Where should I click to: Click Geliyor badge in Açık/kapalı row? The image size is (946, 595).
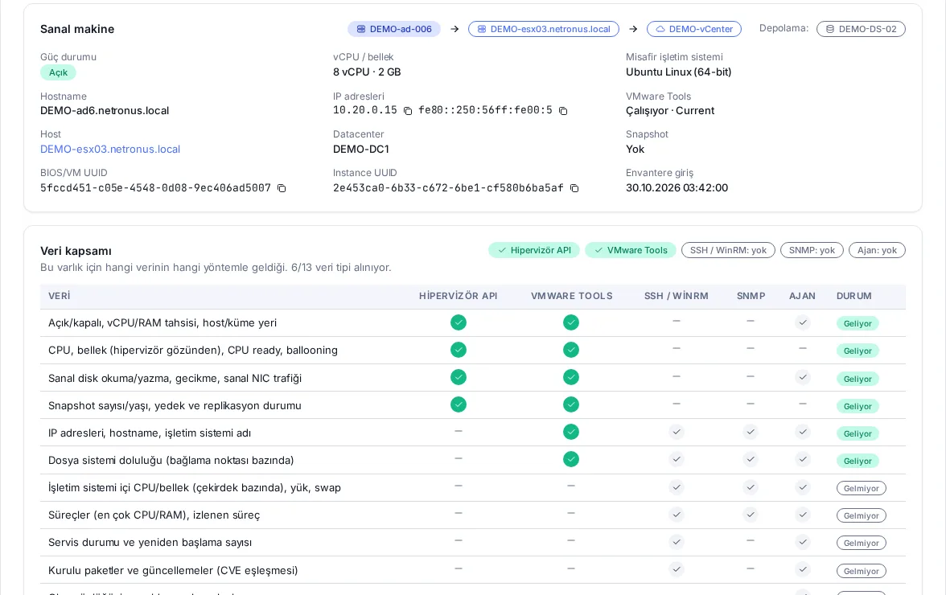coord(858,324)
